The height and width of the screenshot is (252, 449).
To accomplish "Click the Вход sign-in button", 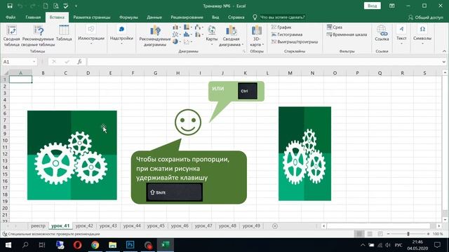I will [x=373, y=6].
